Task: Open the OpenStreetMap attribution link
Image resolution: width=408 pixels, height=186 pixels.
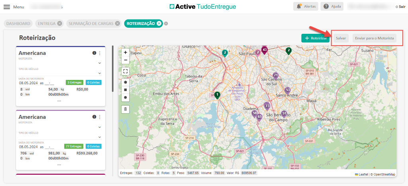Action: pyautogui.click(x=384, y=174)
